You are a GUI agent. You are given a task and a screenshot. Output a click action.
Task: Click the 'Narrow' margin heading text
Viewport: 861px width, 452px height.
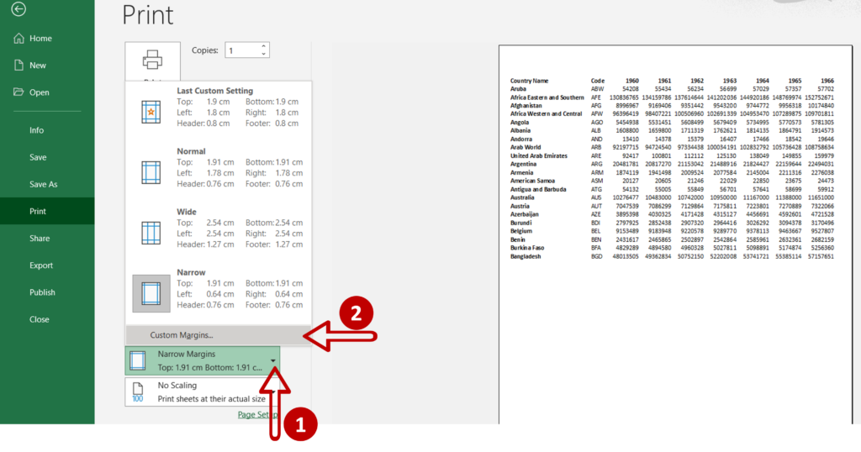pyautogui.click(x=191, y=272)
